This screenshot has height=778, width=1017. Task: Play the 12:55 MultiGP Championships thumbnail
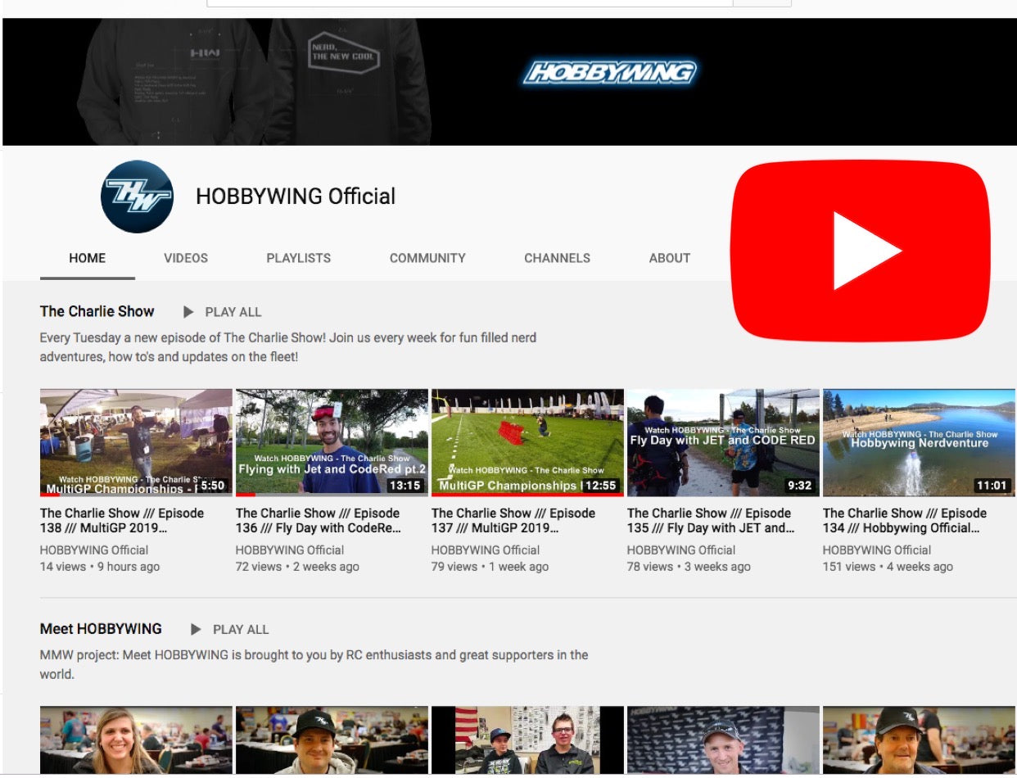point(527,442)
